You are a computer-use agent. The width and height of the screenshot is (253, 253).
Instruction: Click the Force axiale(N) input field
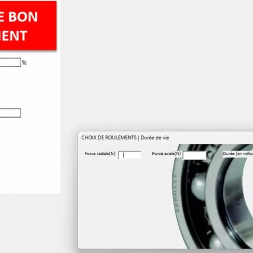coord(194,155)
